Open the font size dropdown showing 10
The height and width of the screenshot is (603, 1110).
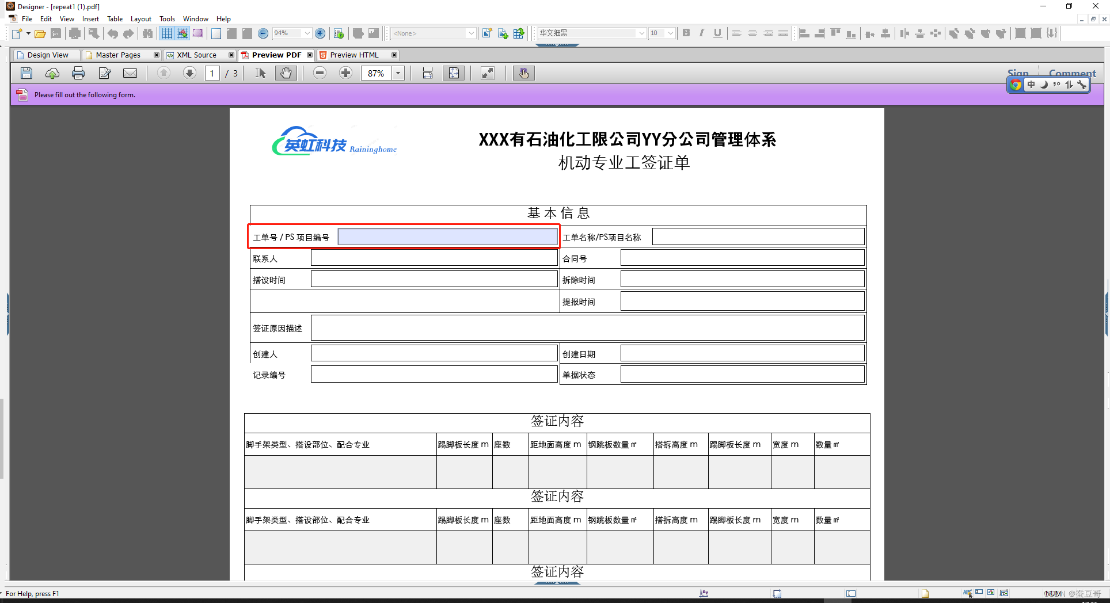(x=670, y=33)
